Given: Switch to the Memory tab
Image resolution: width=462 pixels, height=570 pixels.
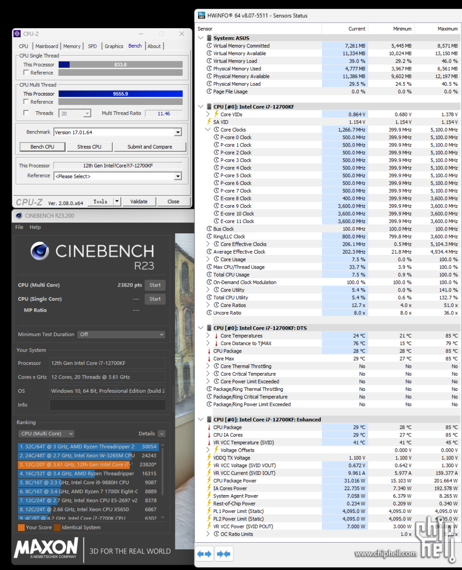Looking at the screenshot, I should tap(72, 46).
